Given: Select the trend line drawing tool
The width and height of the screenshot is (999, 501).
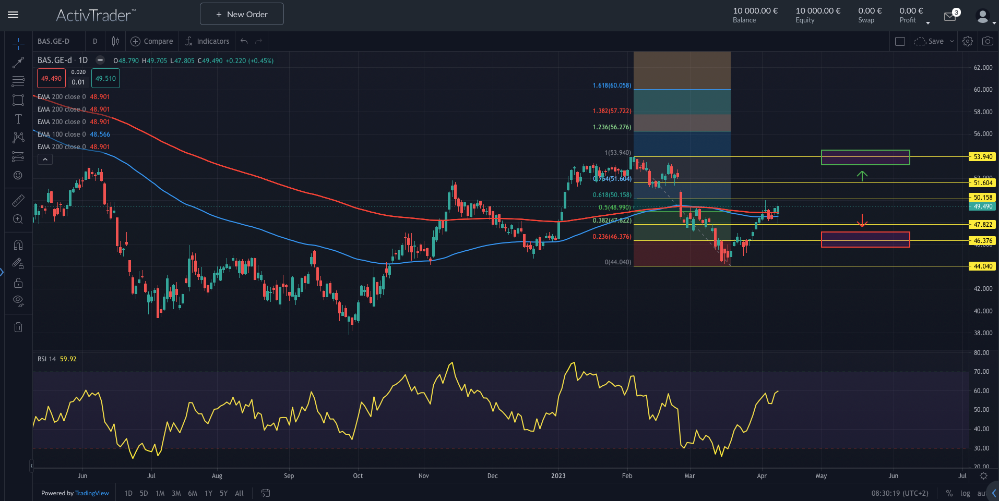Looking at the screenshot, I should click(18, 63).
